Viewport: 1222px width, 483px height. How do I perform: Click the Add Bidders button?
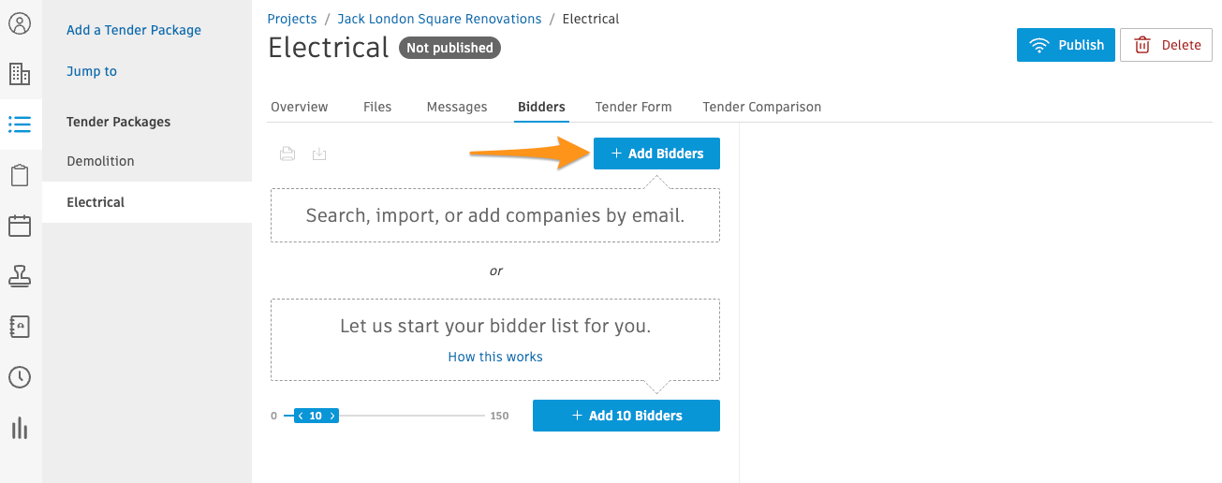(x=656, y=154)
